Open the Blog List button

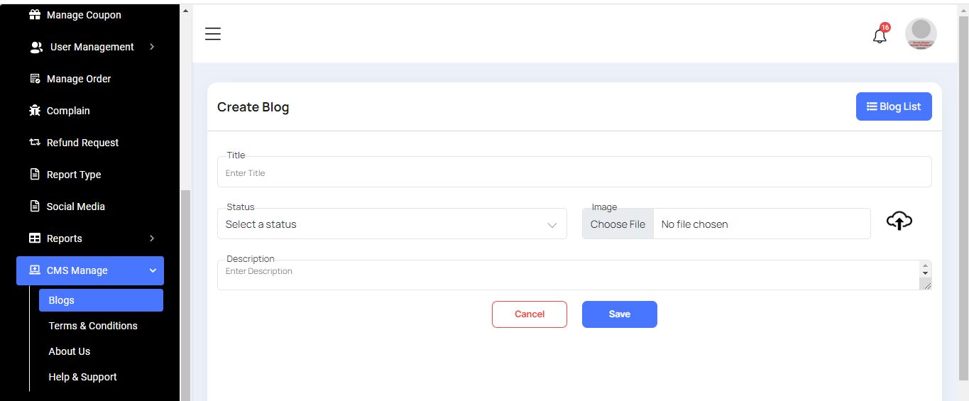click(894, 106)
